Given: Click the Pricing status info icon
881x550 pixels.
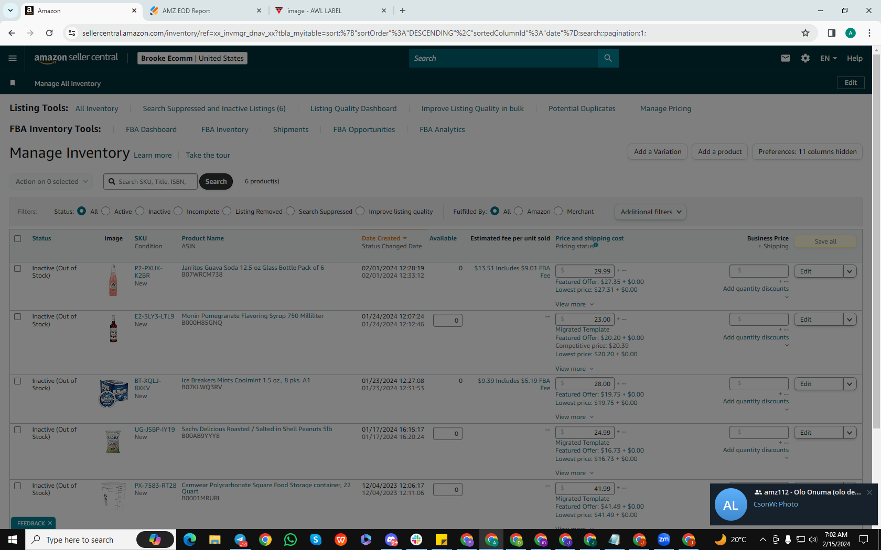Looking at the screenshot, I should 596,245.
